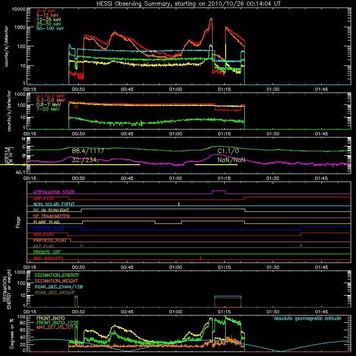Click the MAX_DET_VS_TOT legend label
Image resolution: width=356 pixels, height=356 pixels.
(55, 327)
